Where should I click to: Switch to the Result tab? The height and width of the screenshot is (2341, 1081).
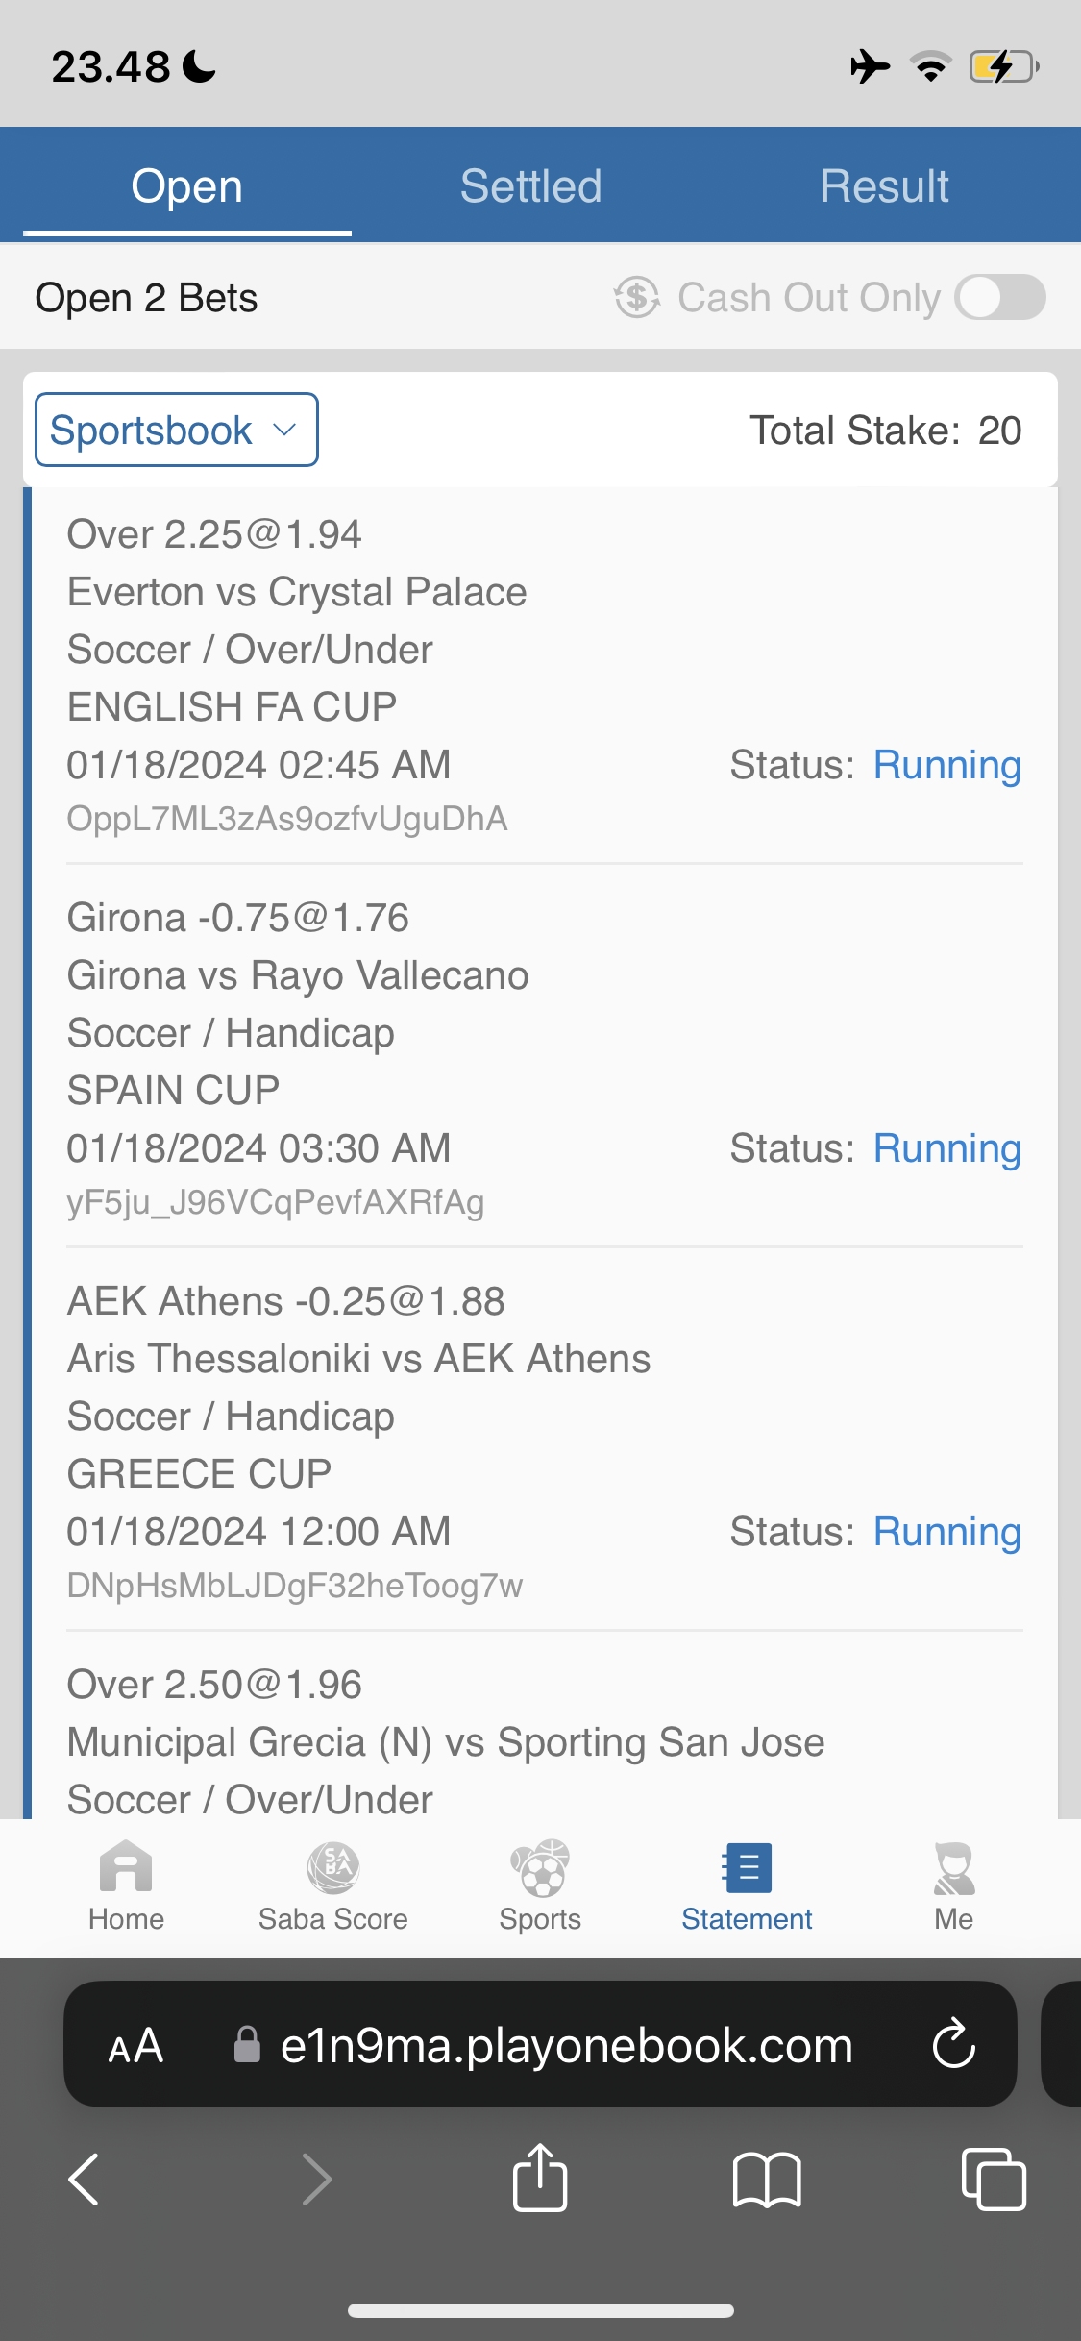[x=884, y=185]
